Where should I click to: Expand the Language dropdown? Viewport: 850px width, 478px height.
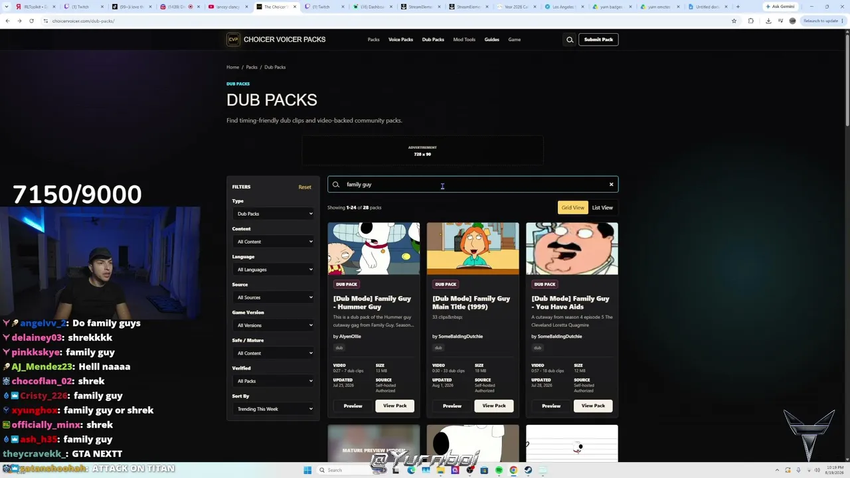273,270
